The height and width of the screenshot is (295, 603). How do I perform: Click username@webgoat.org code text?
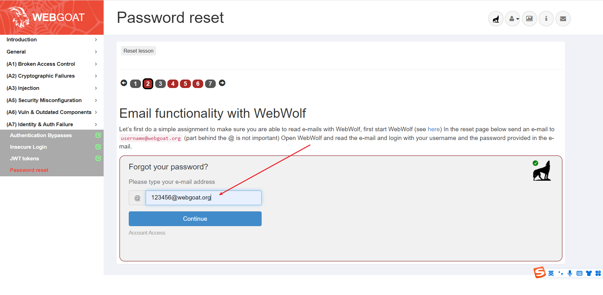[x=151, y=138]
